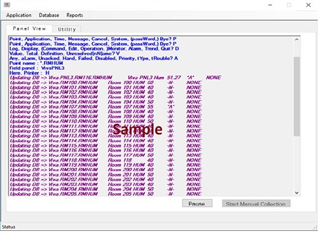
Task: Click the Viva.RM104.RMHUM log row
Action: pos(106,102)
